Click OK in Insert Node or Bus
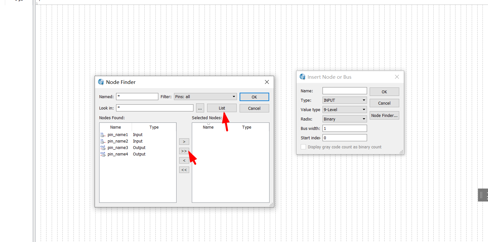The image size is (488, 242). (384, 92)
